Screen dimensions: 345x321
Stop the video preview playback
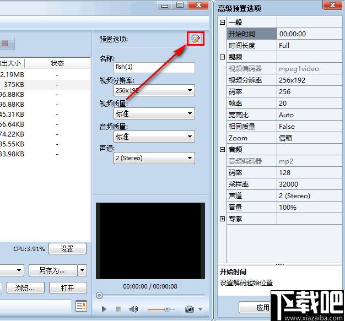point(118,309)
